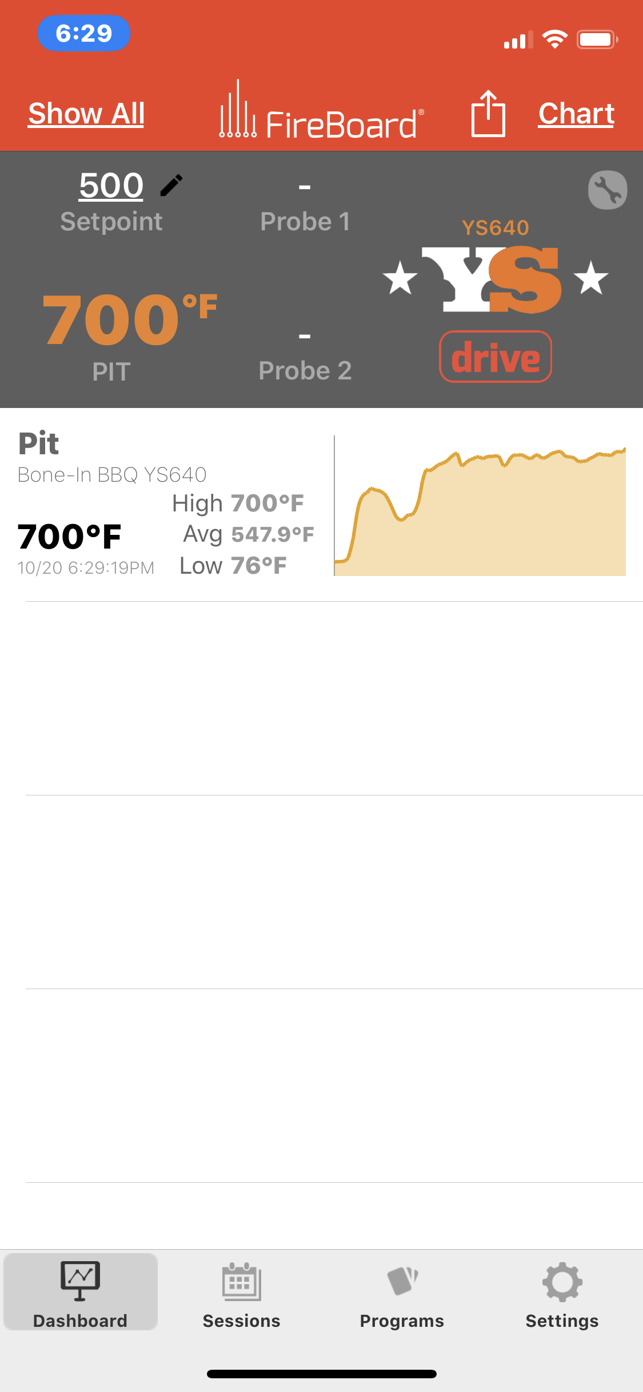The width and height of the screenshot is (643, 1392).
Task: Tap the 6:29 time pill in status bar
Action: (84, 33)
